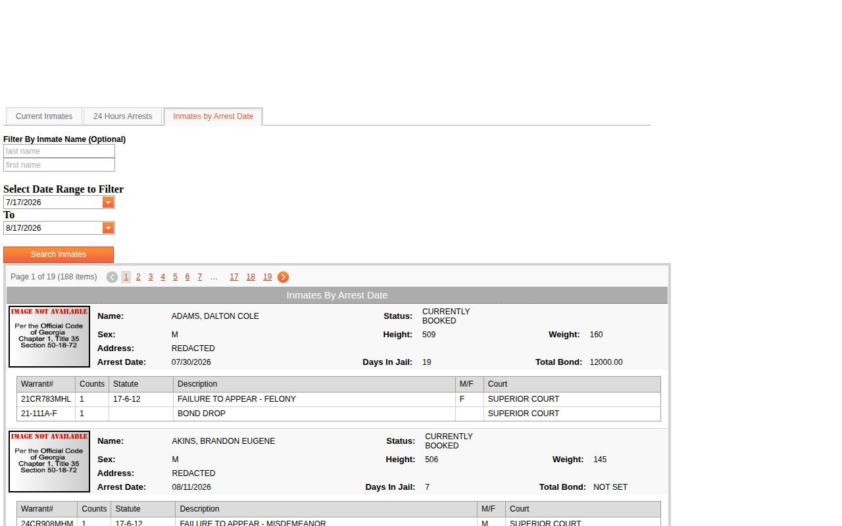The height and width of the screenshot is (526, 842).
Task: Jump to results page 17
Action: 234,277
